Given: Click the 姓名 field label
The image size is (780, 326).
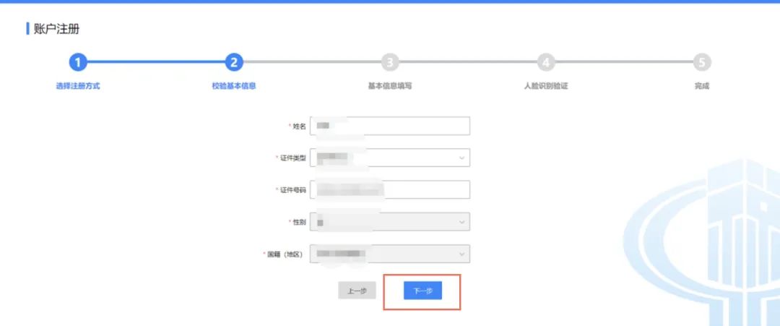Looking at the screenshot, I should (x=300, y=126).
